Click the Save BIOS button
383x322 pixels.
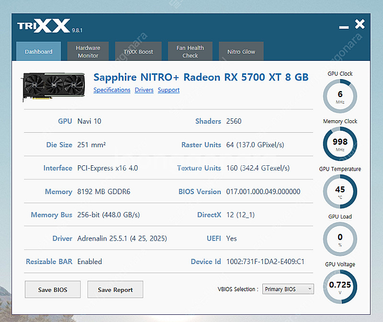pyautogui.click(x=53, y=289)
